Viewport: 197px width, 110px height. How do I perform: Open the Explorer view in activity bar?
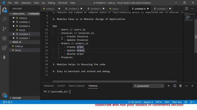(x=4, y=10)
